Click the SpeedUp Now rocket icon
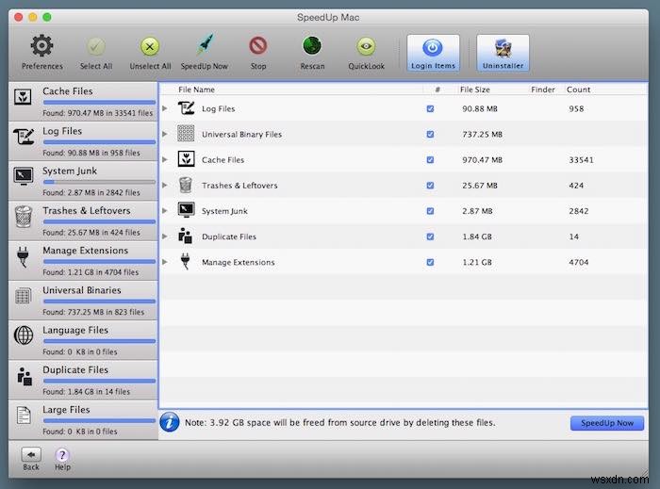 (x=206, y=45)
